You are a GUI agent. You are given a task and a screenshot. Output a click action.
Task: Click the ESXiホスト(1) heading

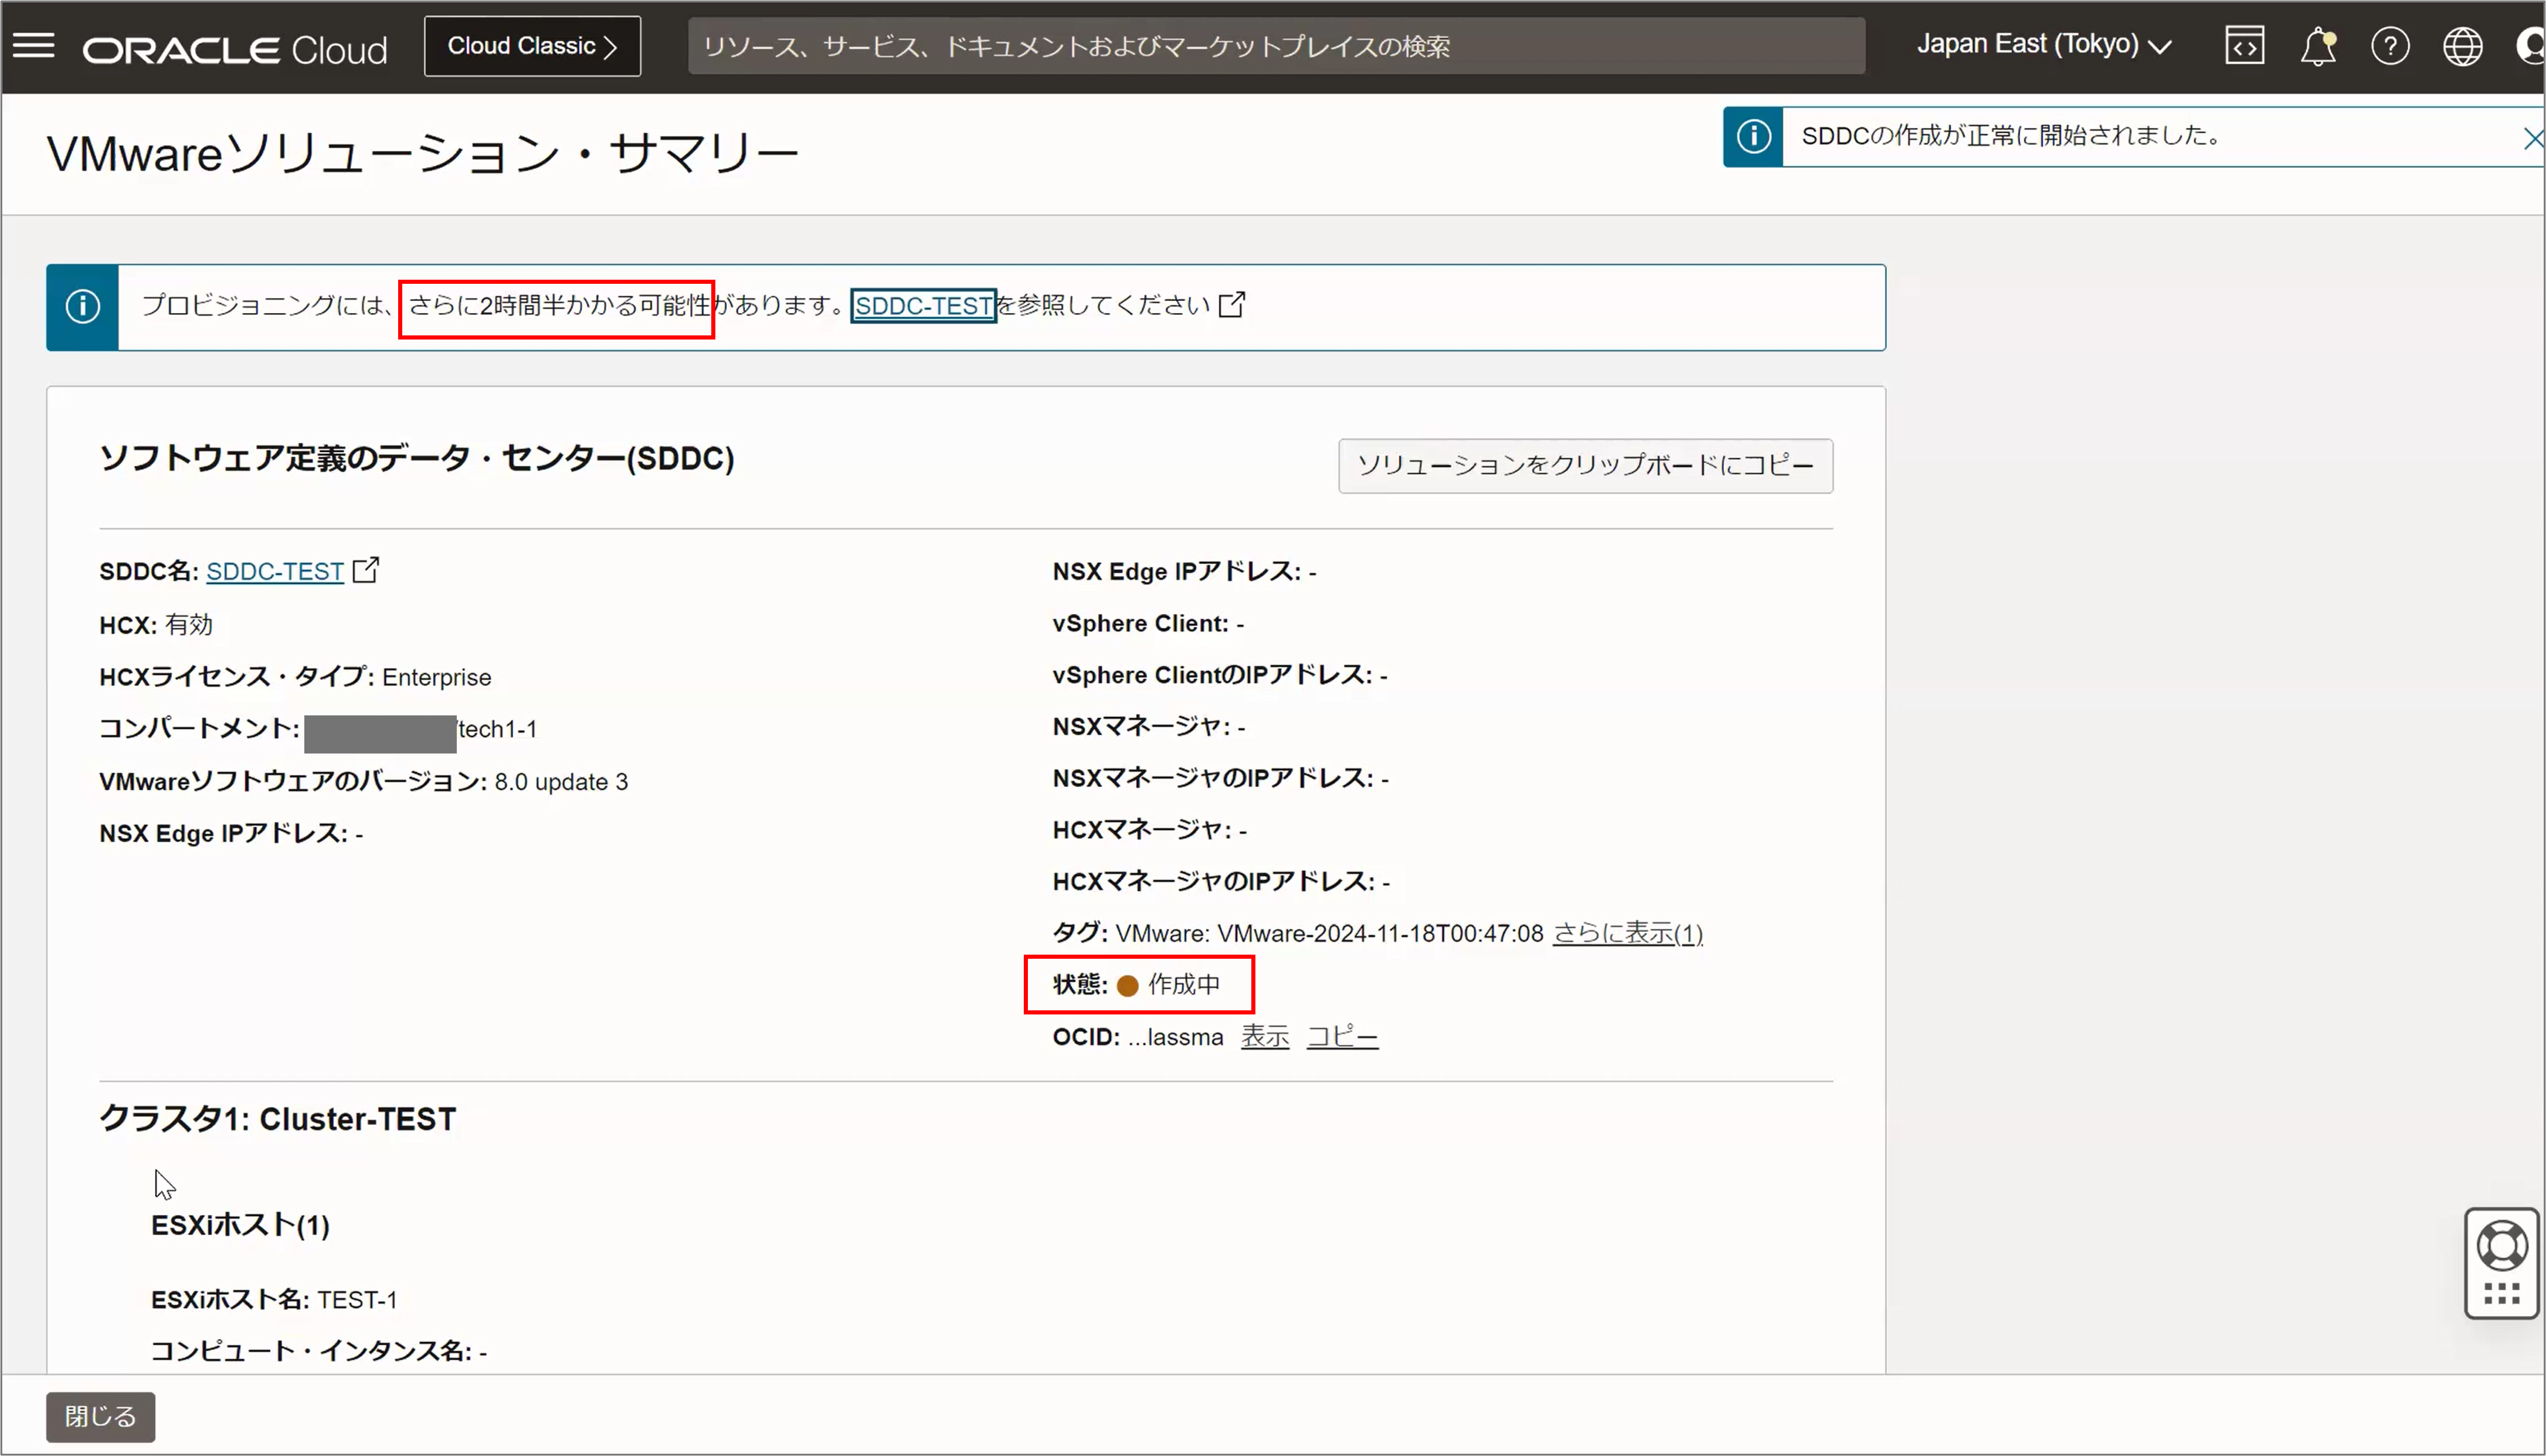(240, 1225)
